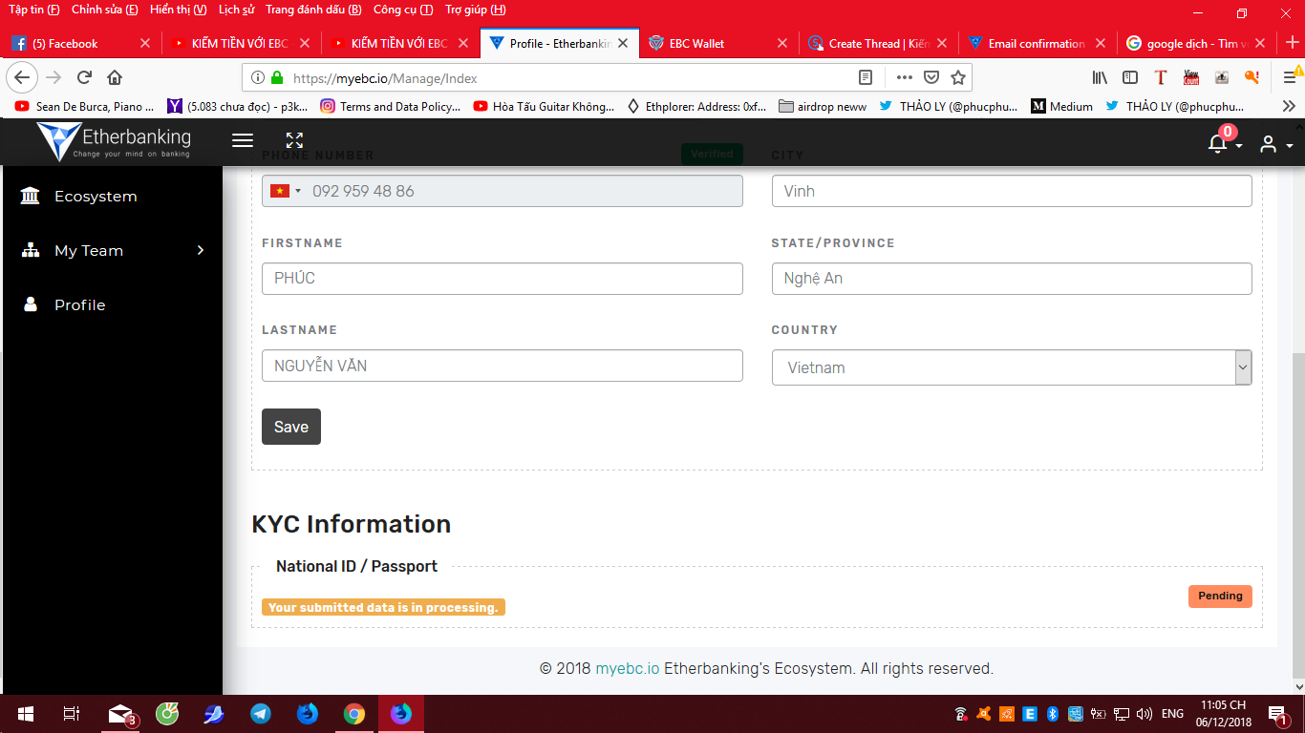Open a new browser tab
Viewport: 1305px width, 733px height.
pyautogui.click(x=1292, y=43)
